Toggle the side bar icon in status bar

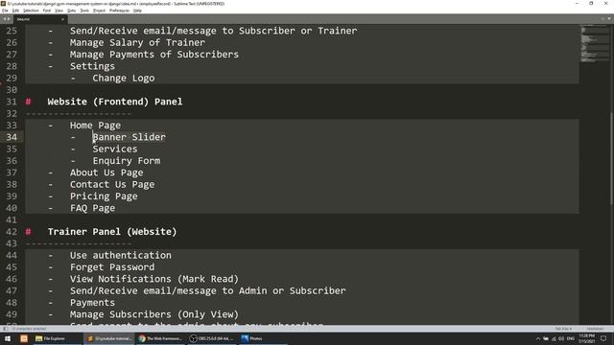[x=5, y=329]
